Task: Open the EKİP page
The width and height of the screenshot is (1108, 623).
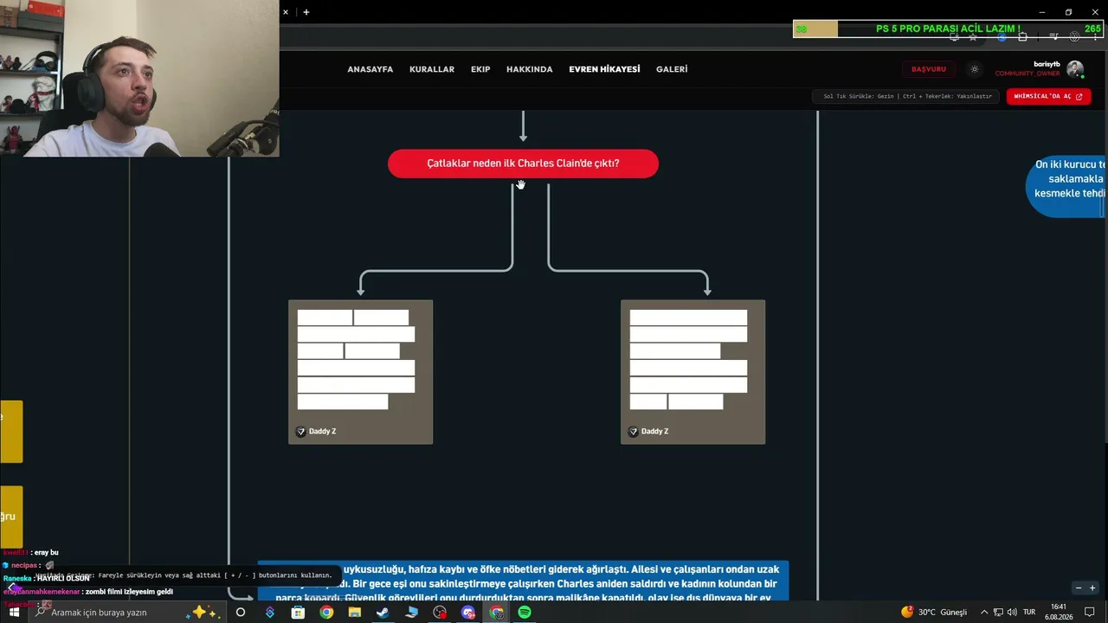Action: pos(480,69)
